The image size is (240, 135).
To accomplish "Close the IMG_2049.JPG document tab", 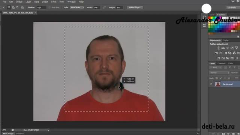I will point(35,13).
